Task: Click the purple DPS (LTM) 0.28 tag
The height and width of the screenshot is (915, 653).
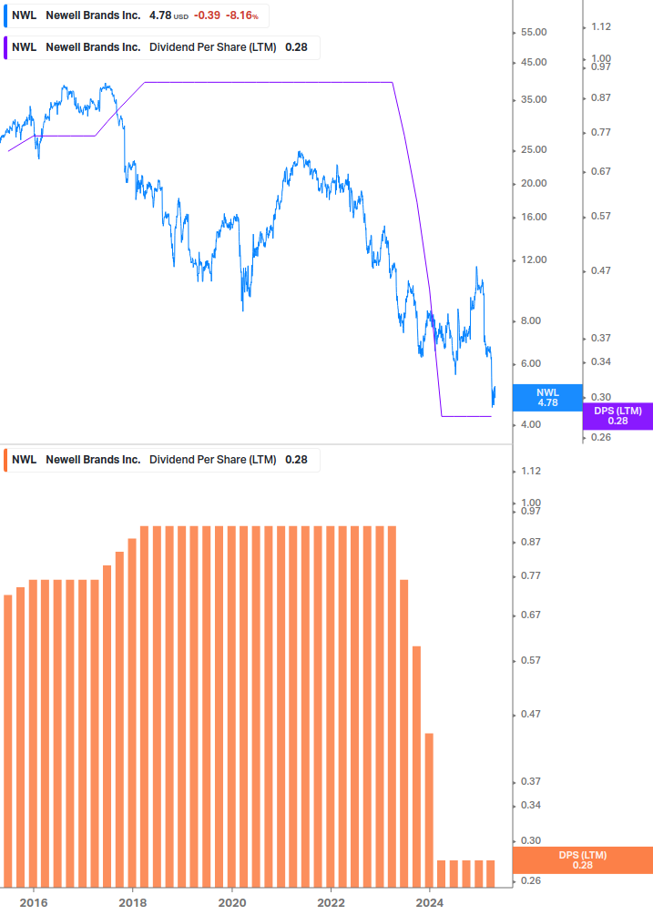Action: [617, 416]
